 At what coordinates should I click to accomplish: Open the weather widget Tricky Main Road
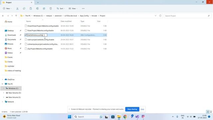(x=12, y=117)
